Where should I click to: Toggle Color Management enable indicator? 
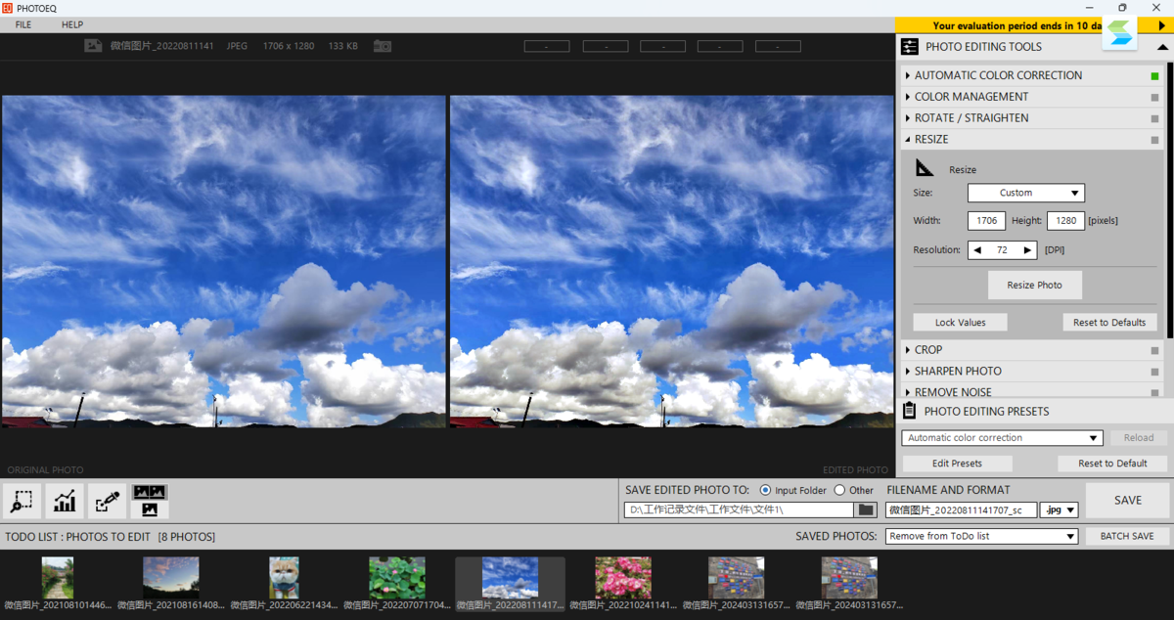pyautogui.click(x=1155, y=97)
